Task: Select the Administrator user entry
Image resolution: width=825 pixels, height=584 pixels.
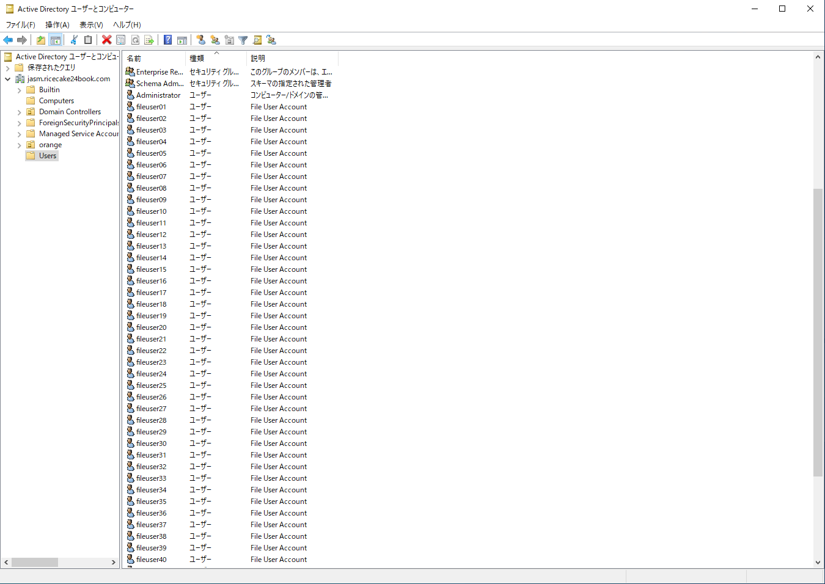Action: coord(158,95)
